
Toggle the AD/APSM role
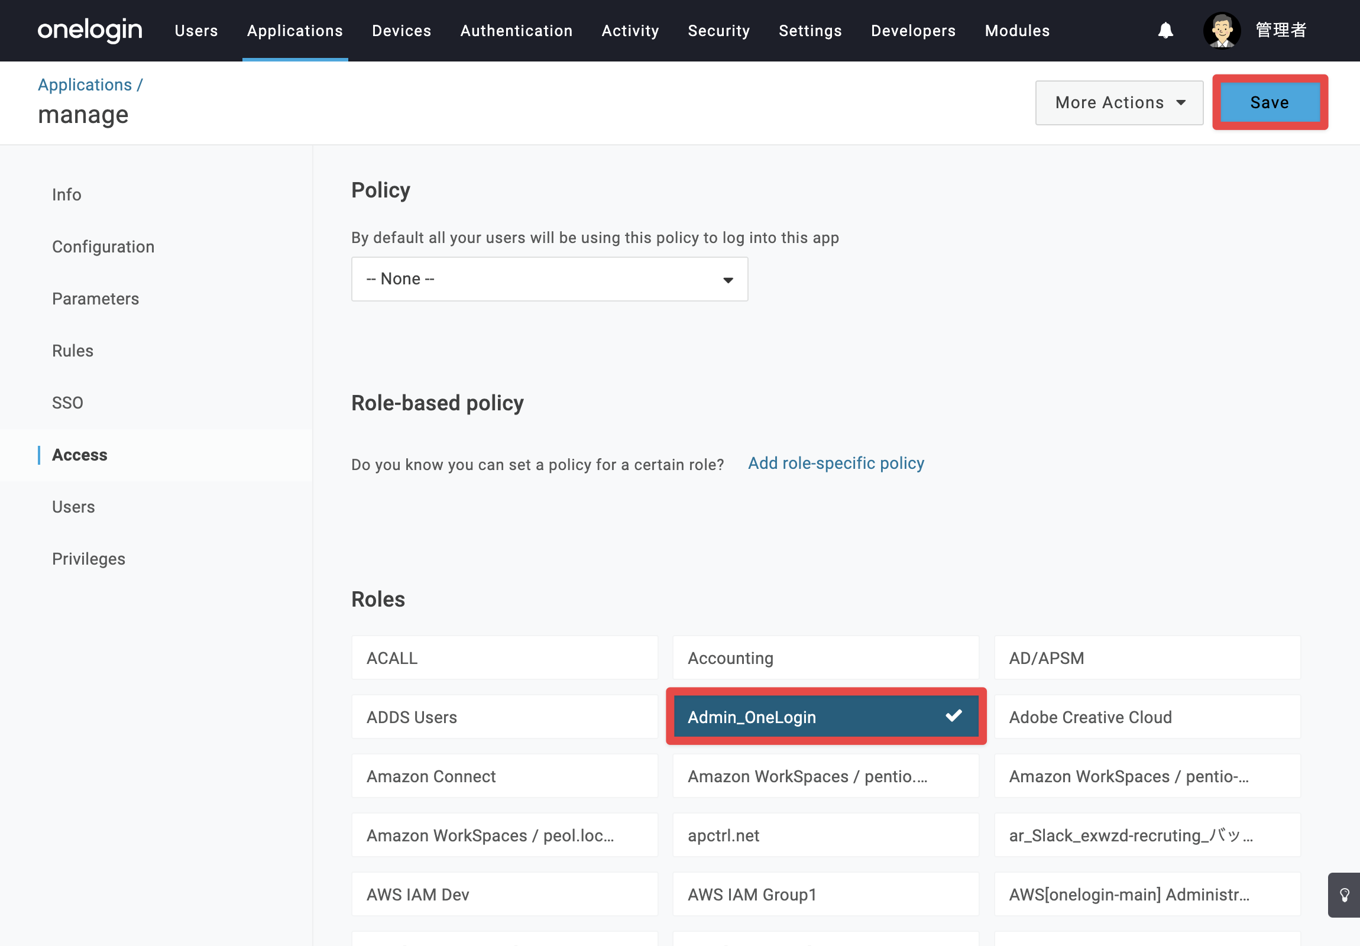pos(1147,657)
